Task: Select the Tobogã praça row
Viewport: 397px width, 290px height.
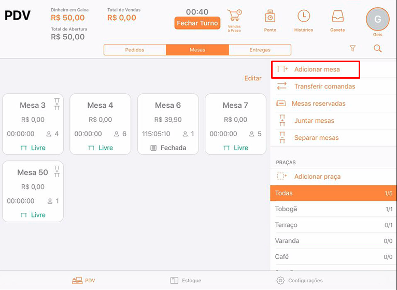Action: click(x=333, y=209)
